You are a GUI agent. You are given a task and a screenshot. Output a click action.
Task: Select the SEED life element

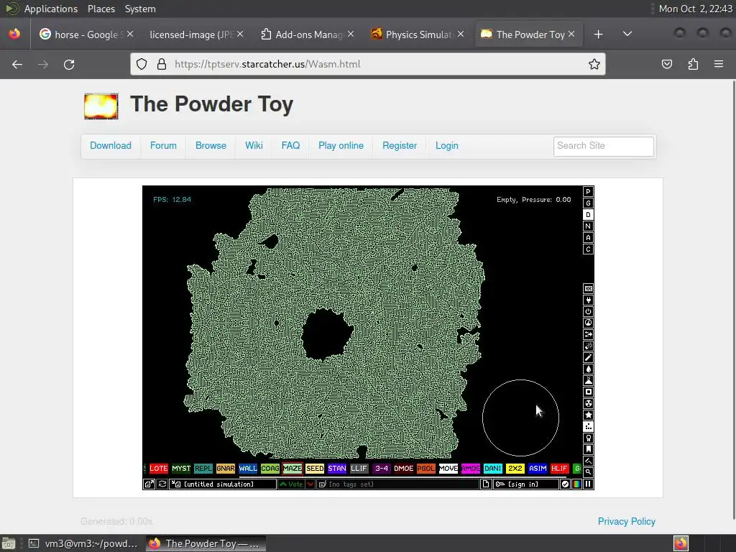[x=315, y=469]
